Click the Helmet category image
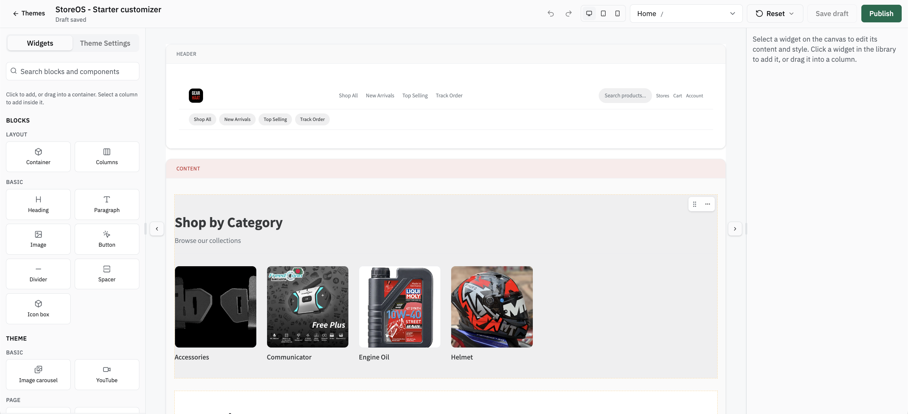Screen dimensions: 908x414 click(x=492, y=307)
